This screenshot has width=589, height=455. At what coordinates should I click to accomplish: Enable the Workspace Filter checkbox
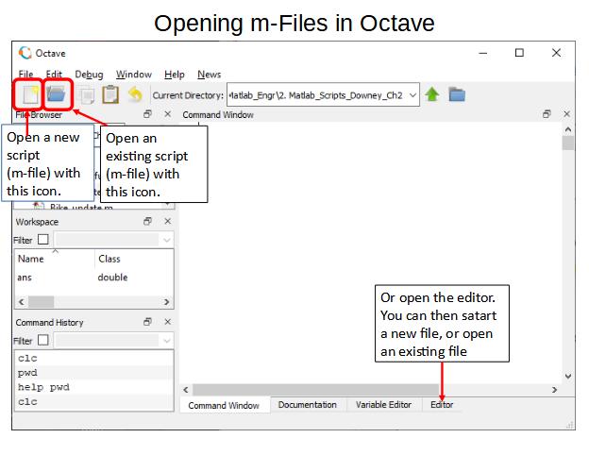point(42,240)
